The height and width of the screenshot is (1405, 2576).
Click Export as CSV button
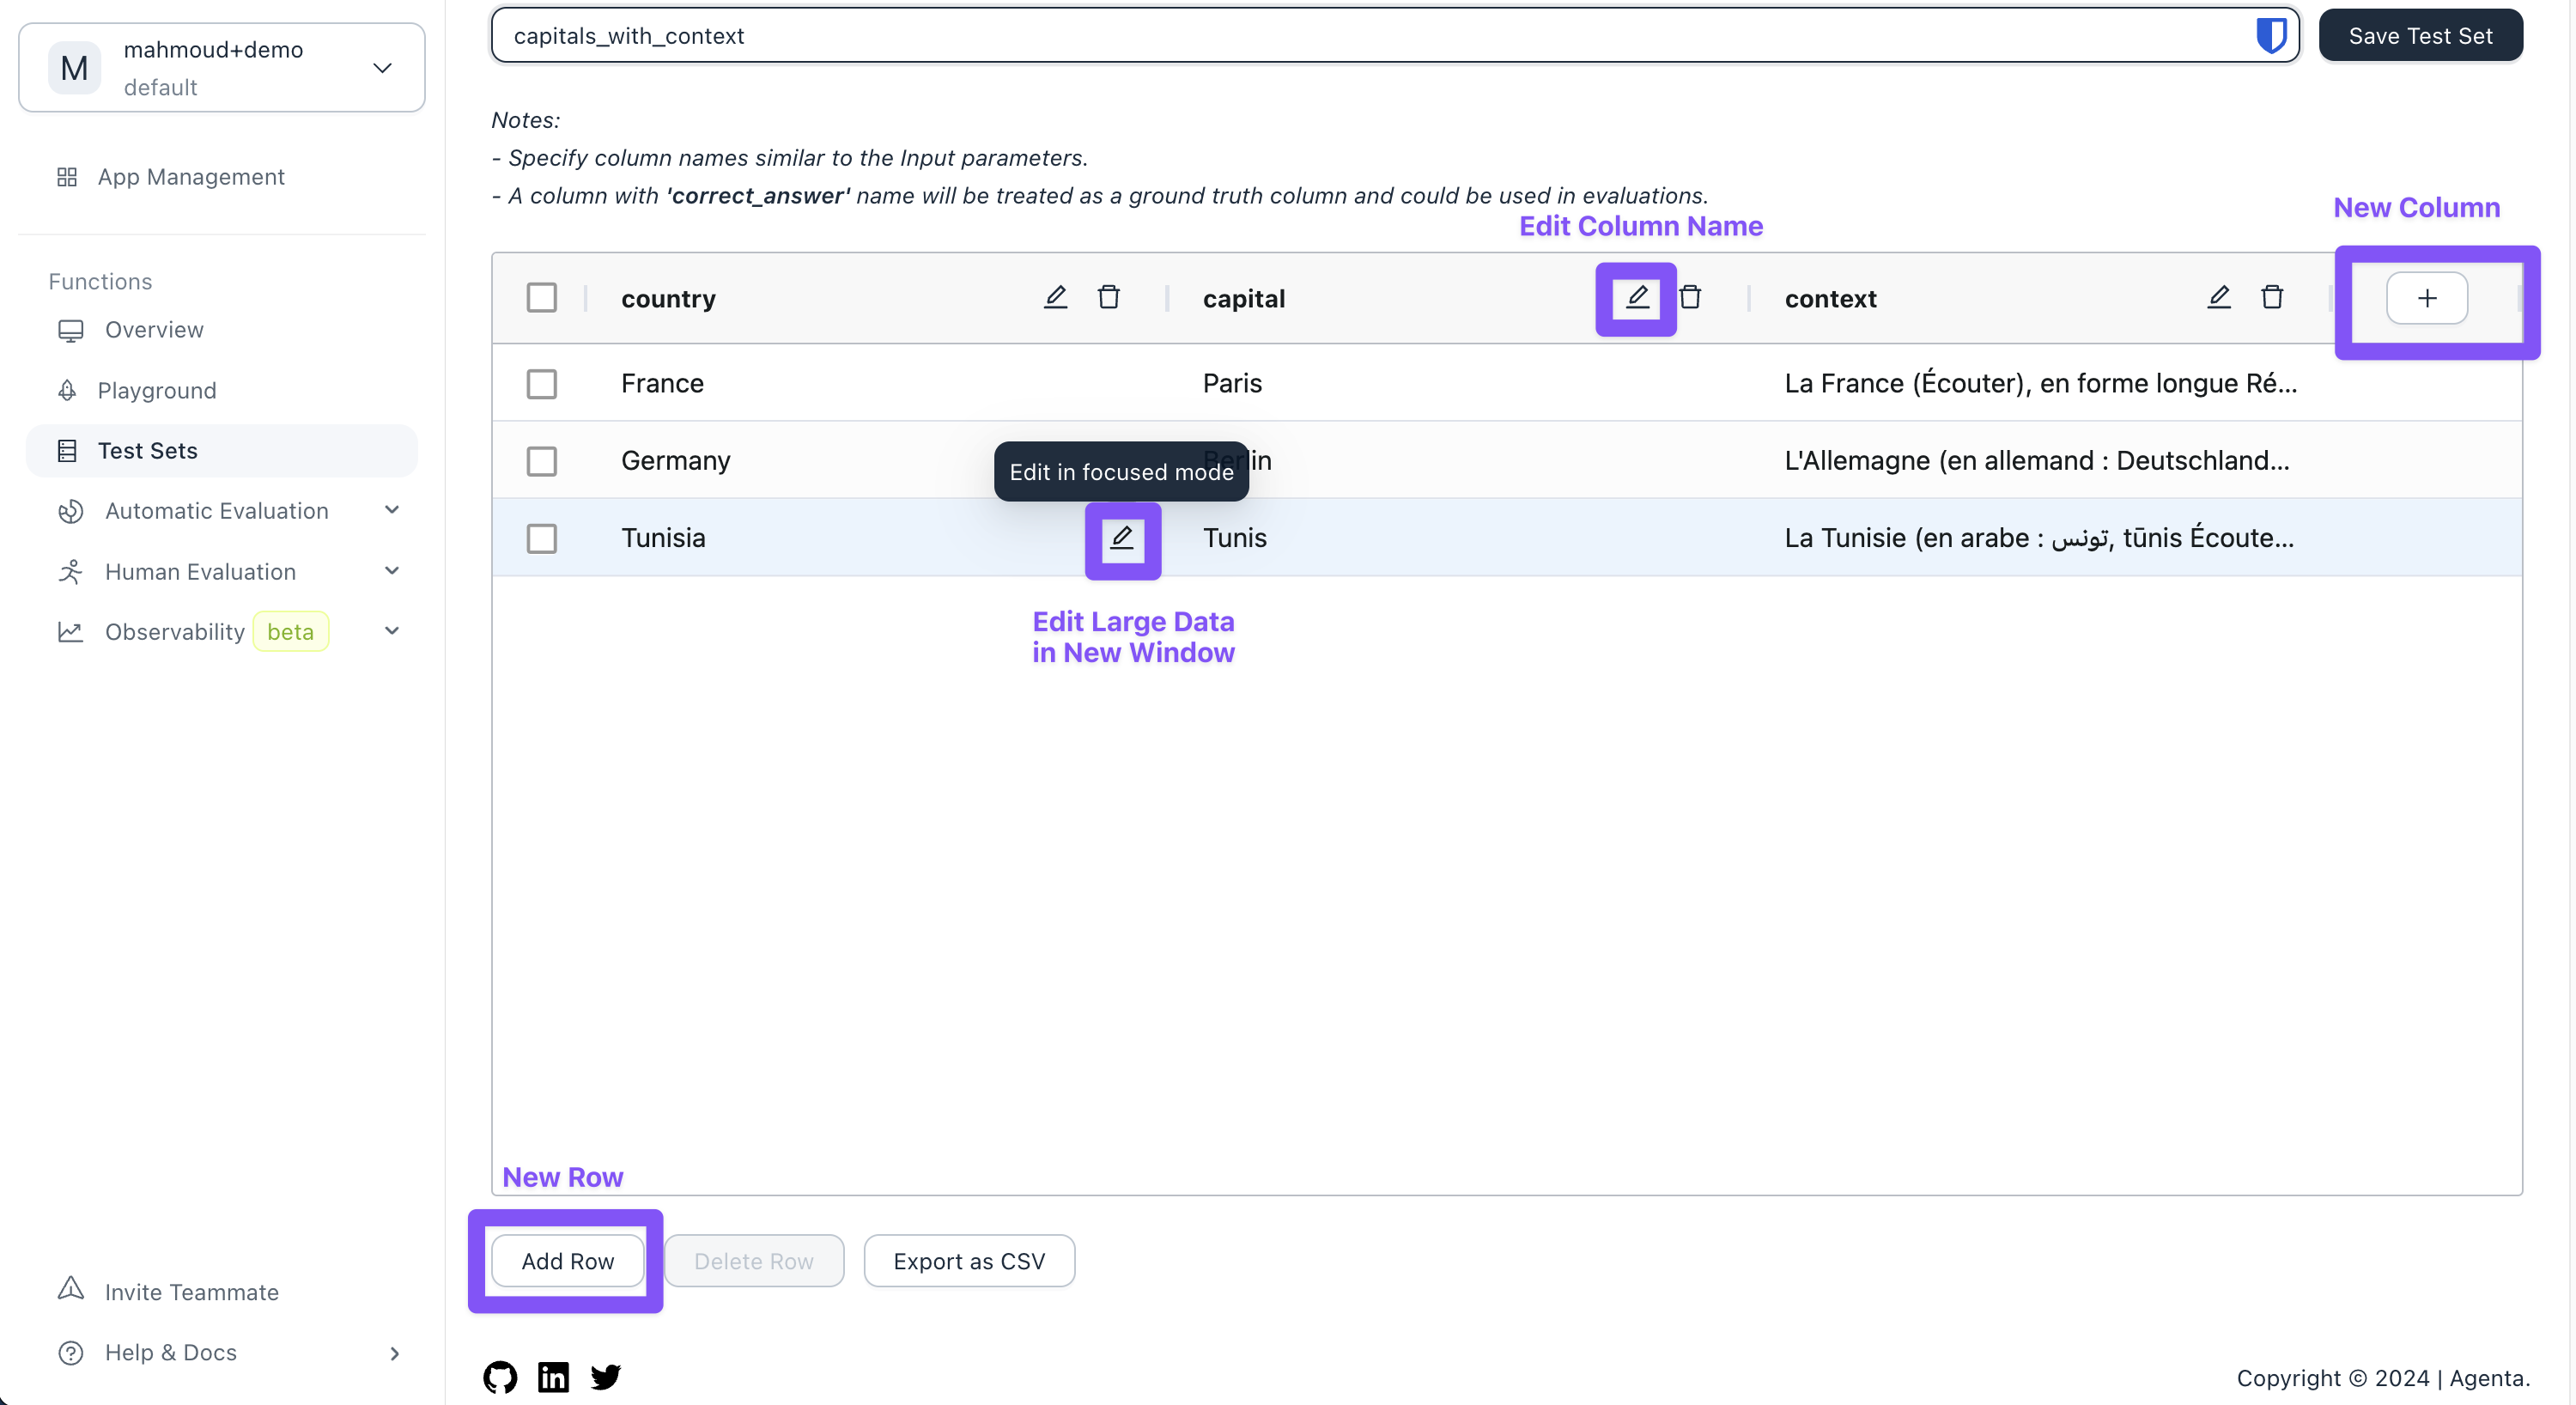point(969,1261)
